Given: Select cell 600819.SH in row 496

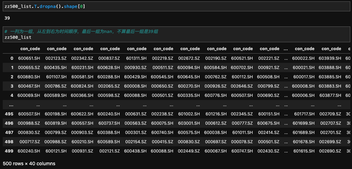Looking at the screenshot, I should pyautogui.click(x=56, y=123).
